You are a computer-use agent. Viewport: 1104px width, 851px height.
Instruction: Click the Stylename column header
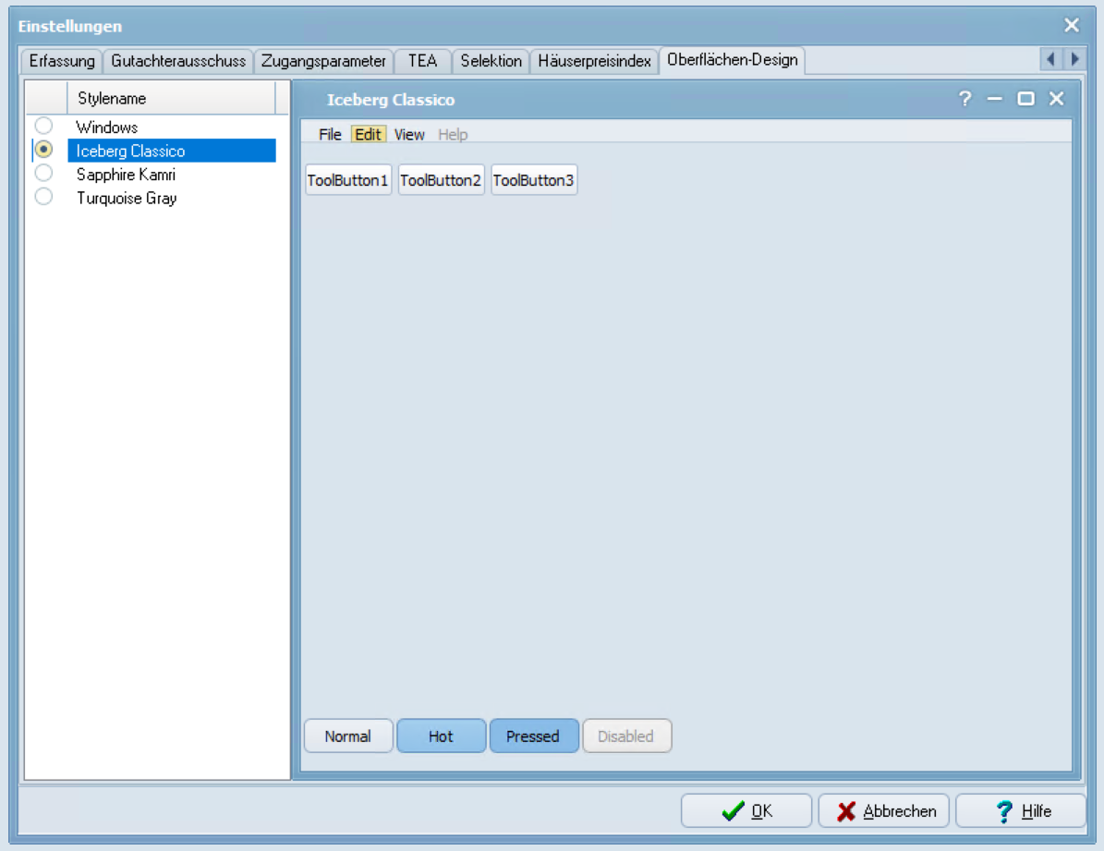click(x=171, y=98)
